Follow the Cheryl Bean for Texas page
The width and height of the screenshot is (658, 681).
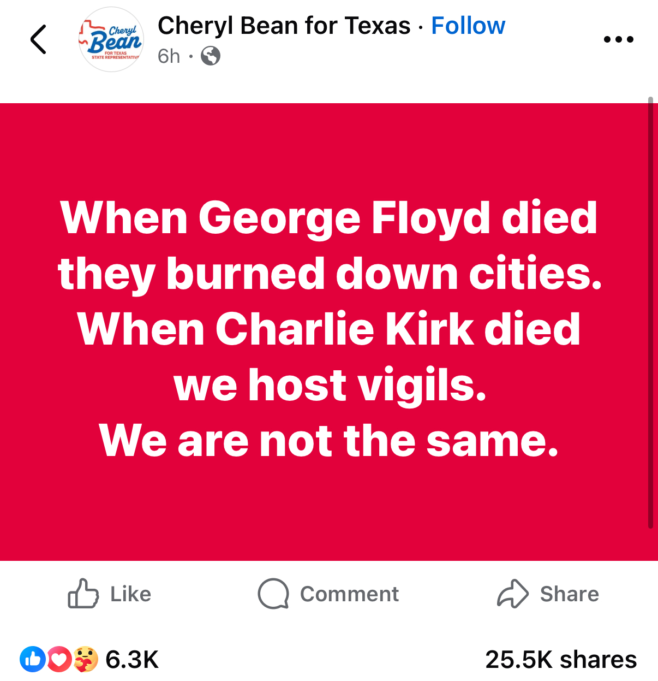(468, 26)
